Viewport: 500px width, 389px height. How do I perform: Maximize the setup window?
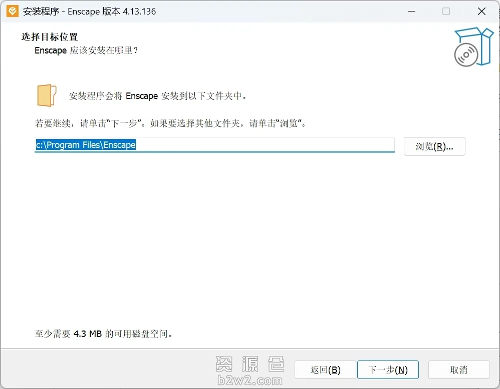coord(446,11)
